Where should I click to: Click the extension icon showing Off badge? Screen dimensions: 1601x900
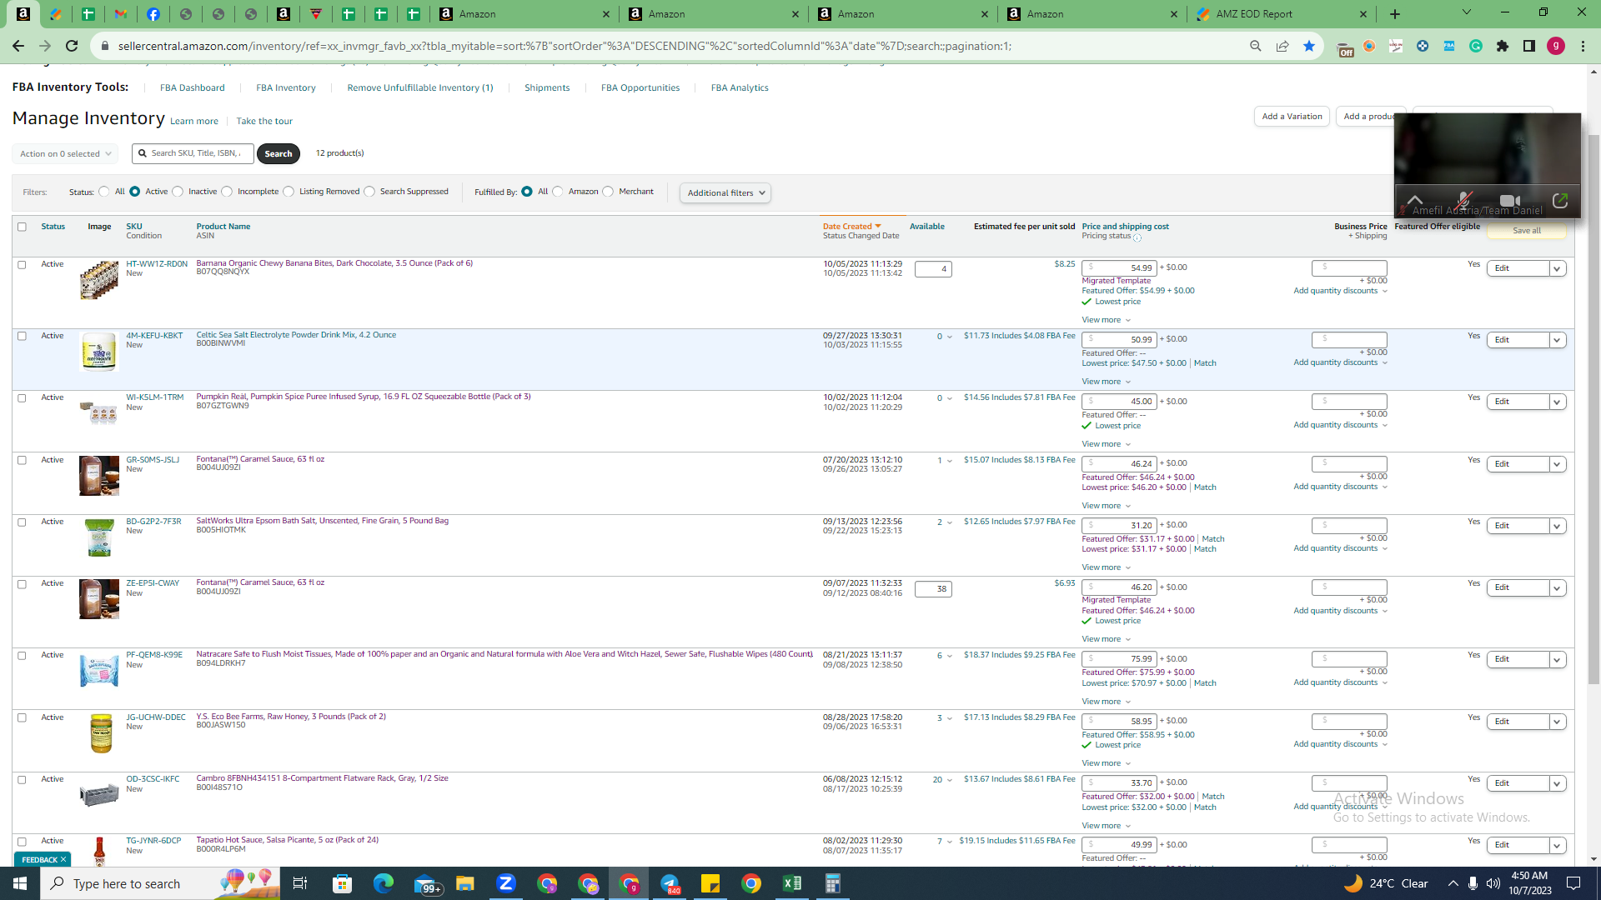pos(1344,47)
